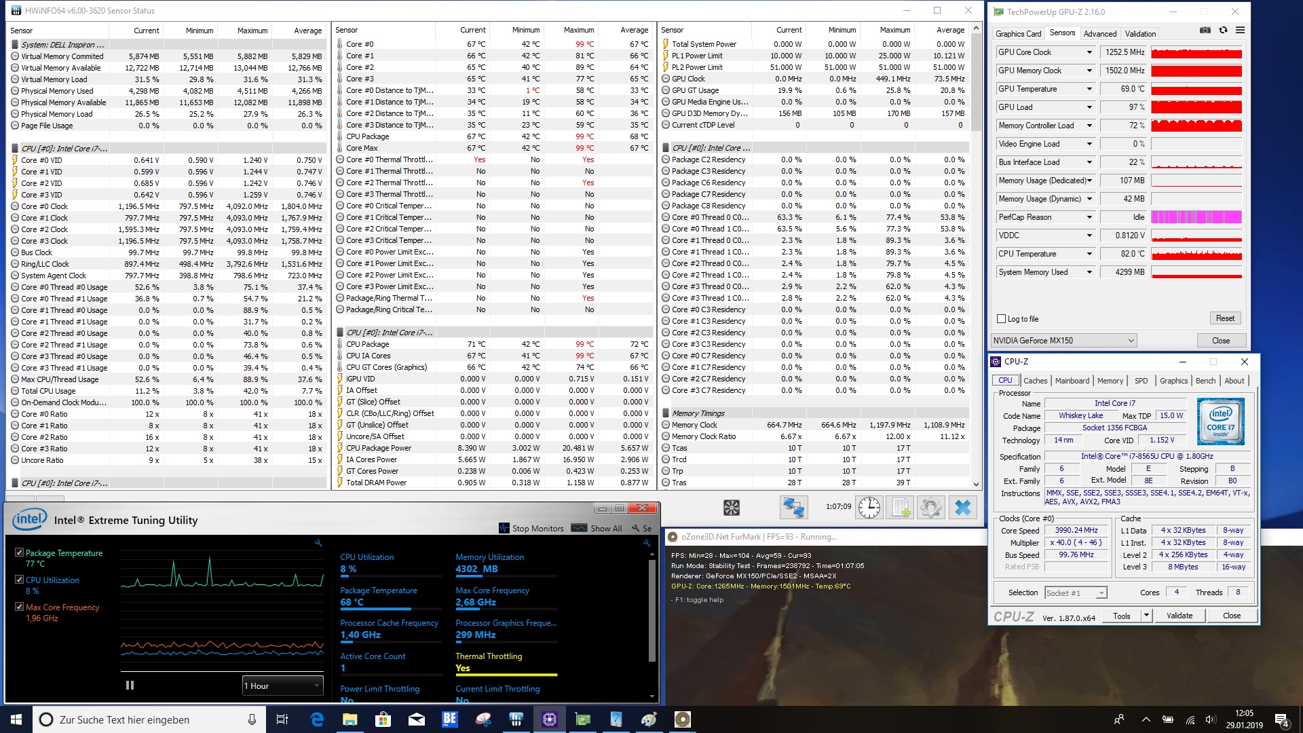The image size is (1303, 733).
Task: Click GPU-Z refresh arrows icon
Action: pyautogui.click(x=1223, y=31)
